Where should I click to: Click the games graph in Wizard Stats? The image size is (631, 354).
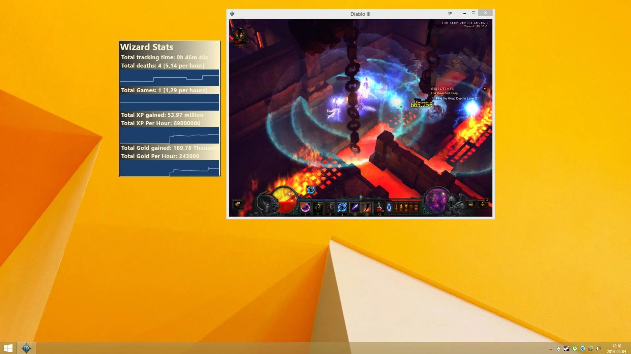pyautogui.click(x=169, y=102)
